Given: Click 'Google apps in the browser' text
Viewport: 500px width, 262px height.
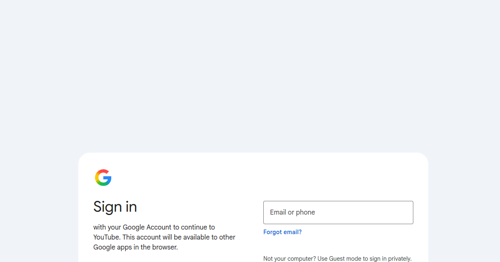Looking at the screenshot, I should coord(135,247).
